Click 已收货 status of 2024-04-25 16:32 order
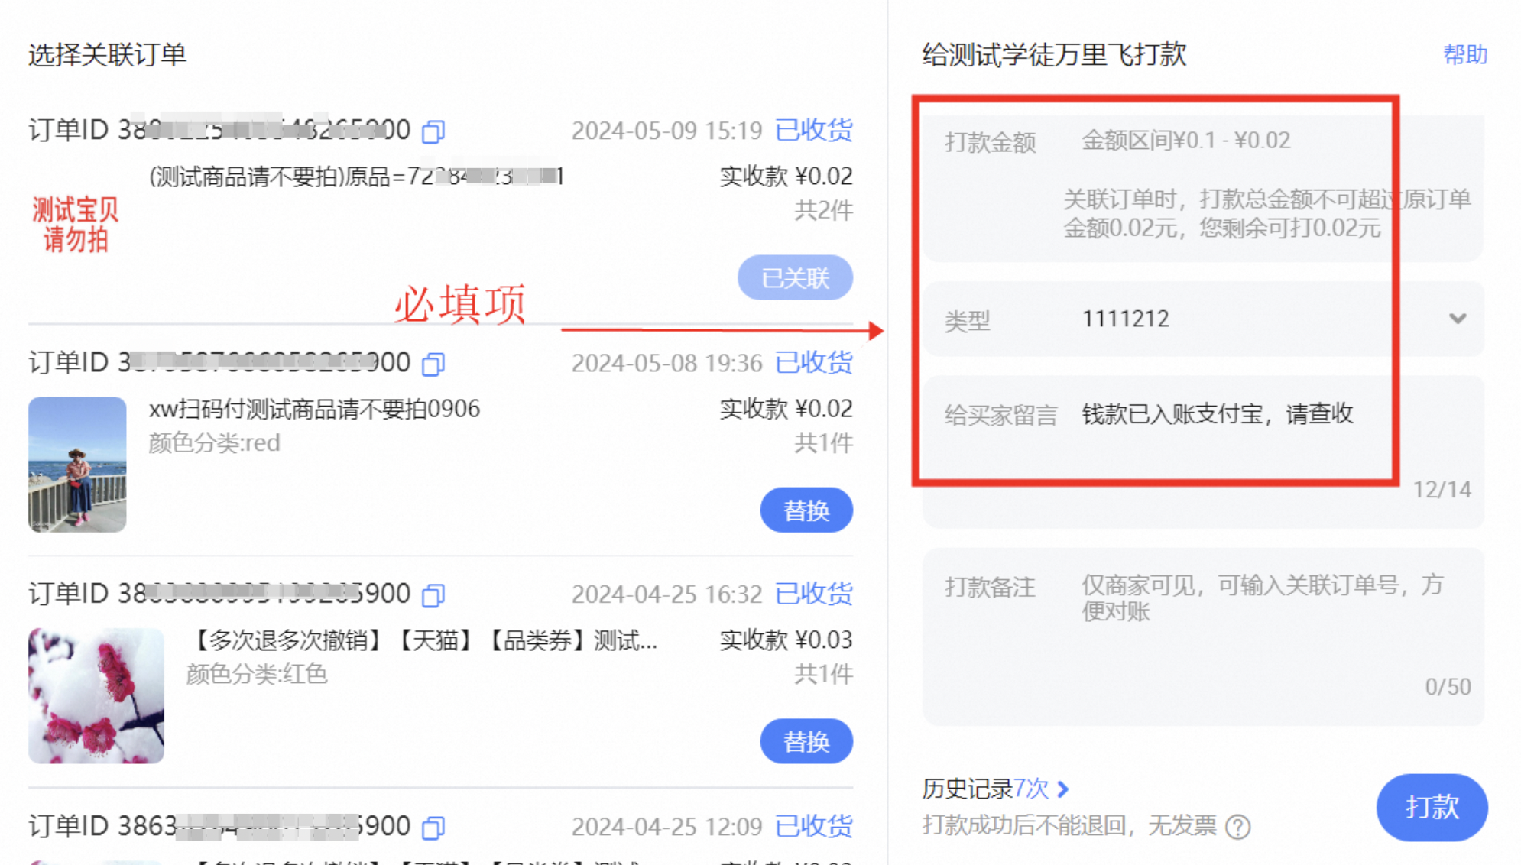 (813, 594)
